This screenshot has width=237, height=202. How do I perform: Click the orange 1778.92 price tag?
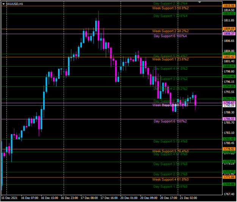[229, 149]
